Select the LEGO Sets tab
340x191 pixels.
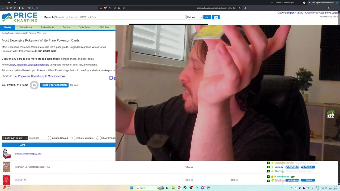coord(104,27)
